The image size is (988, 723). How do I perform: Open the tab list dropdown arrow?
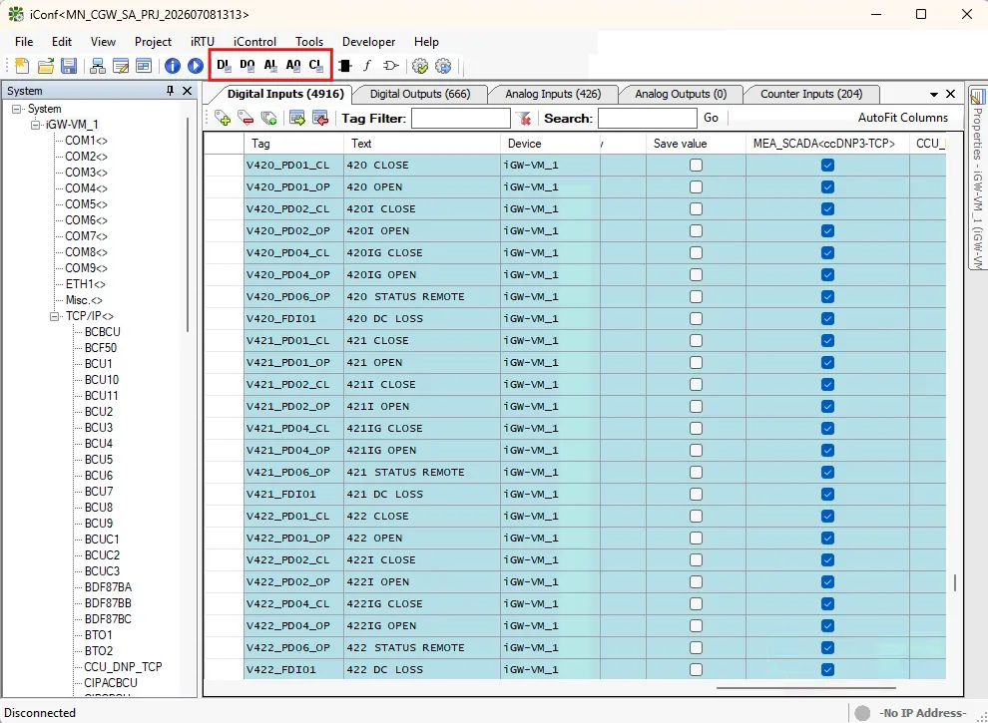(x=934, y=95)
